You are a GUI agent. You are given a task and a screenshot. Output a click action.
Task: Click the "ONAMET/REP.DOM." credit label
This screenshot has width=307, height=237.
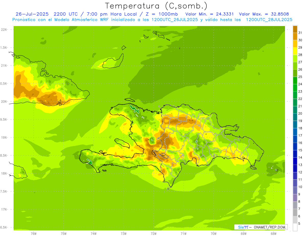point(270,227)
